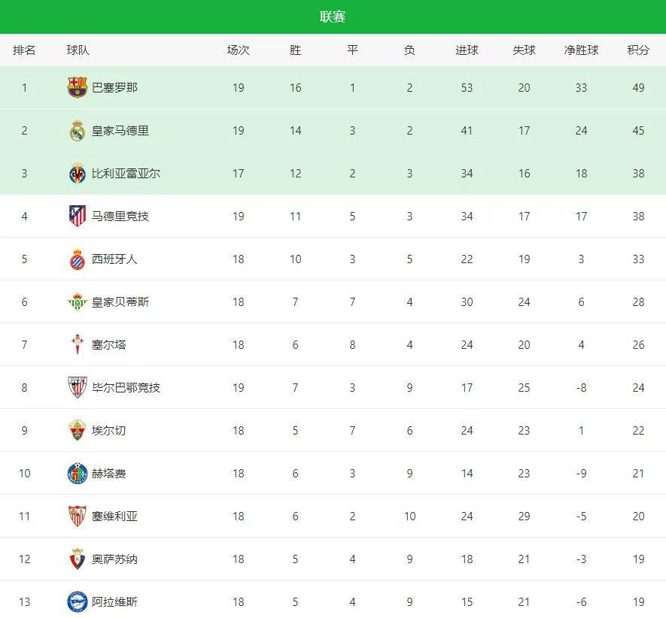Sort by the 积分 column header
Viewport: 666px width, 618px height.
pyautogui.click(x=638, y=50)
